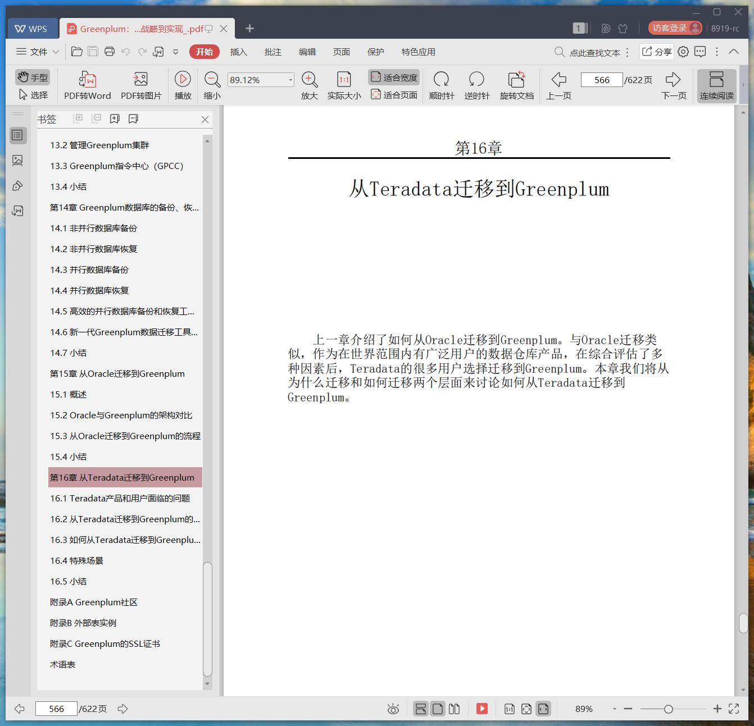Click the page number field showing 566 in toolbar
Viewport: 754px width, 726px height.
601,80
